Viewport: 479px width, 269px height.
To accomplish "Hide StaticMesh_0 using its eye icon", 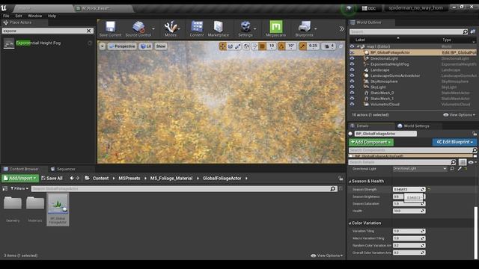I will (x=352, y=93).
